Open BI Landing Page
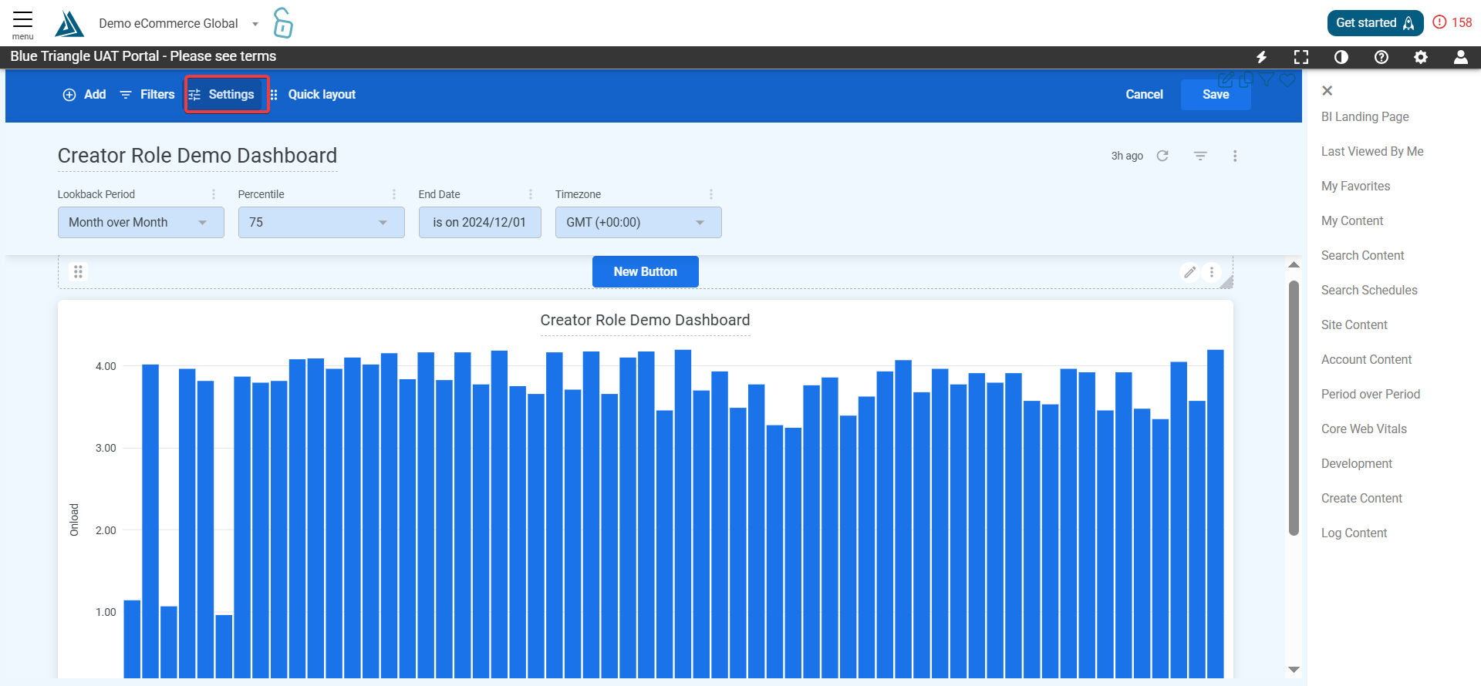The image size is (1481, 686). (x=1365, y=117)
